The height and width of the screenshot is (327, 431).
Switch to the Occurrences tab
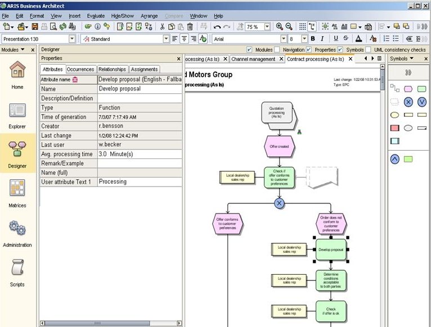pyautogui.click(x=80, y=69)
